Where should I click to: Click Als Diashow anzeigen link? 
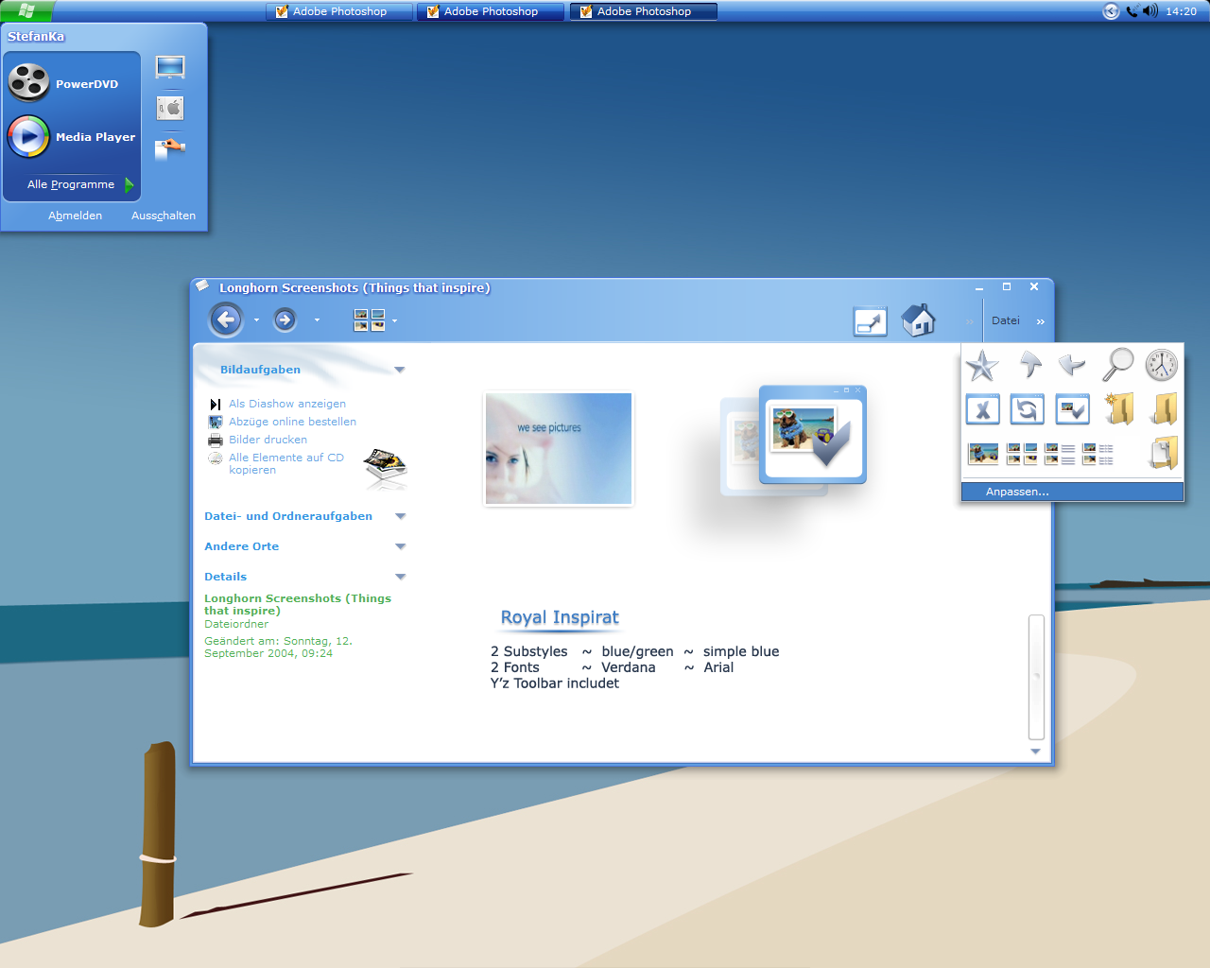tap(286, 404)
